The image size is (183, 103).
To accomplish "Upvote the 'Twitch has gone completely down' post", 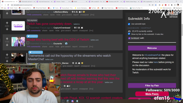I will coord(7,23).
